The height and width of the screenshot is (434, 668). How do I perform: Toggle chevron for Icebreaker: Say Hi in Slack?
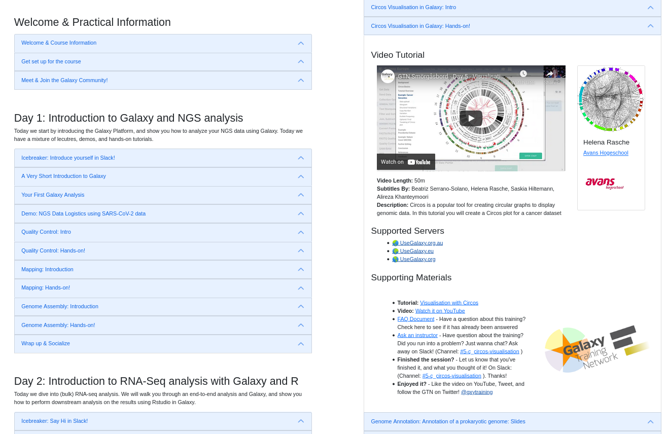tap(301, 421)
